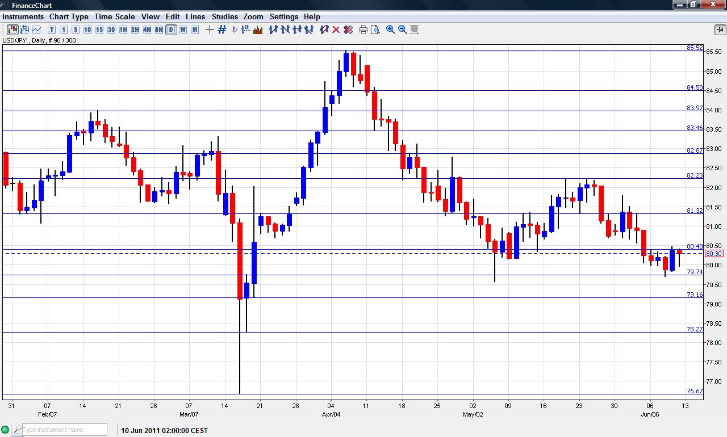Click the magnifier icon in instrument search
This screenshot has width=727, height=437.
point(18,430)
